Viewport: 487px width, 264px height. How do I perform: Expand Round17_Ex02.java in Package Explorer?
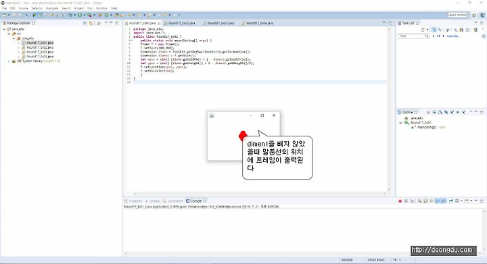pyautogui.click(x=19, y=48)
